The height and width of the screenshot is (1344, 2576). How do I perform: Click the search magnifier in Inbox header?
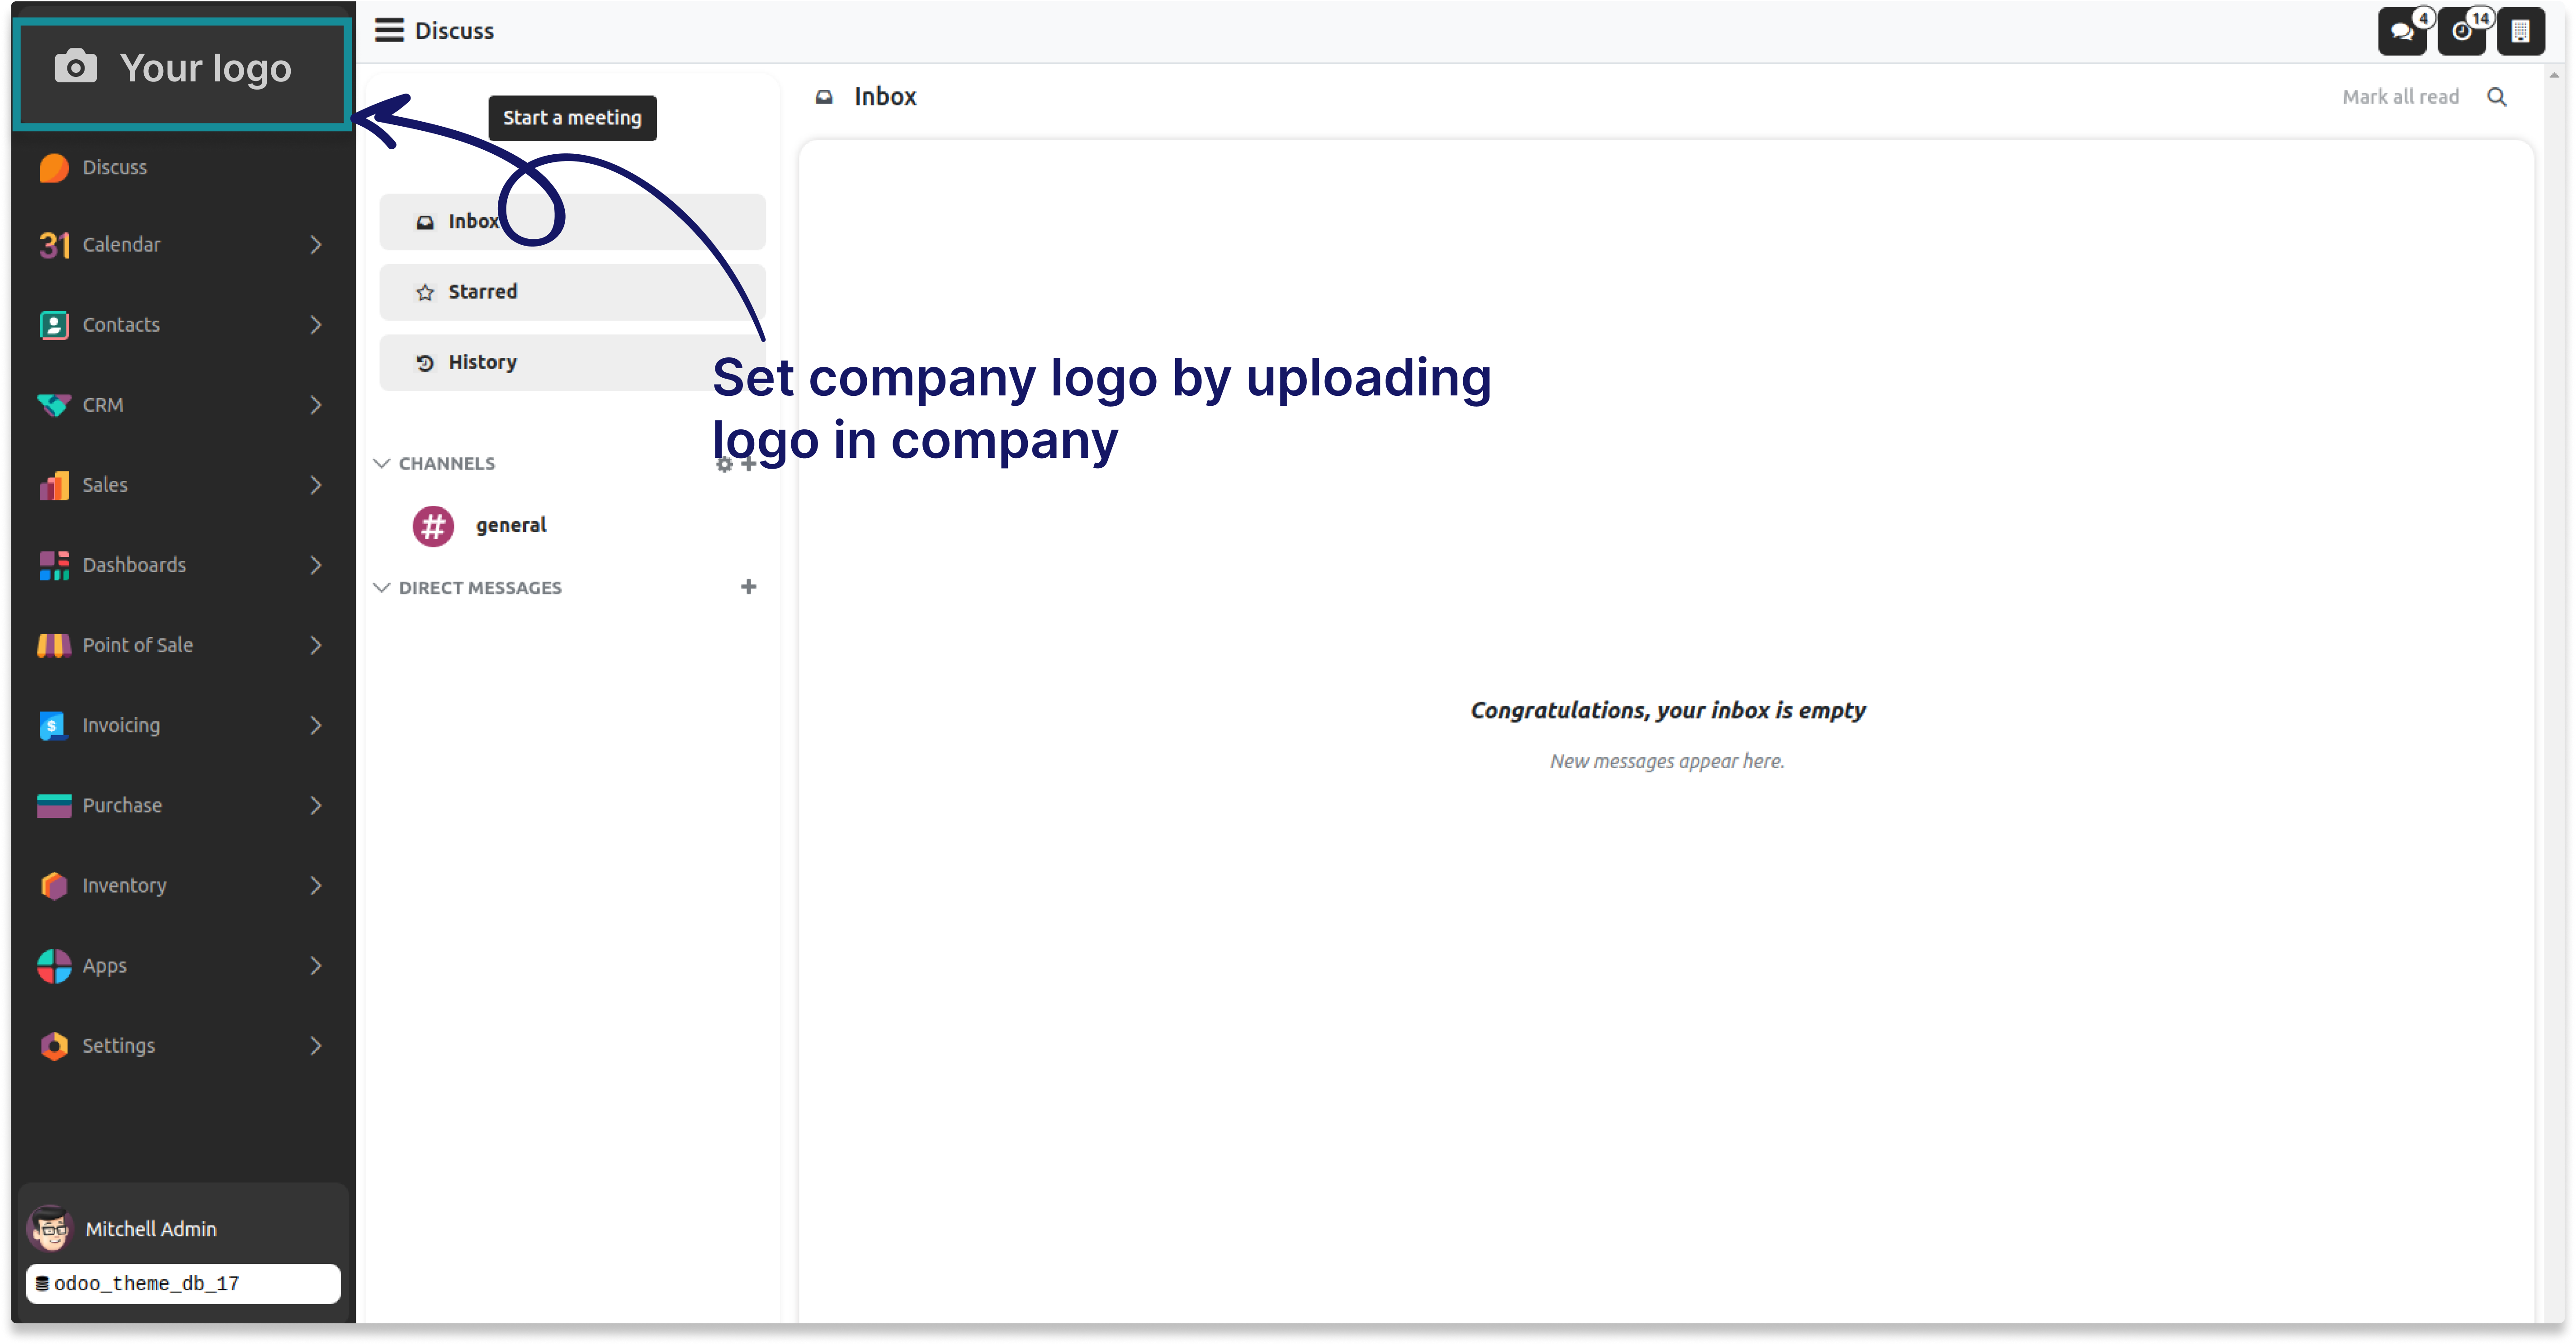[2496, 97]
